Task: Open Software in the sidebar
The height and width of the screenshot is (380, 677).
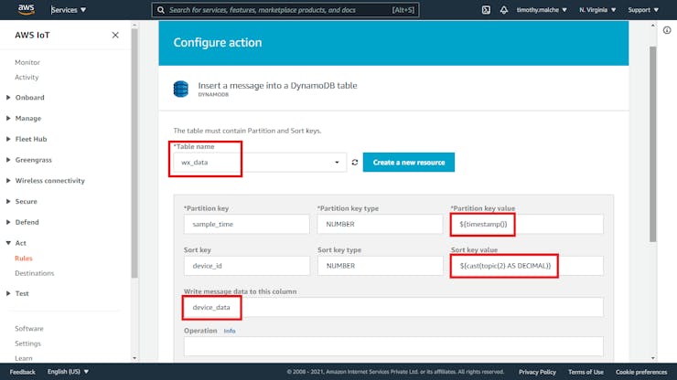Action: tap(29, 329)
